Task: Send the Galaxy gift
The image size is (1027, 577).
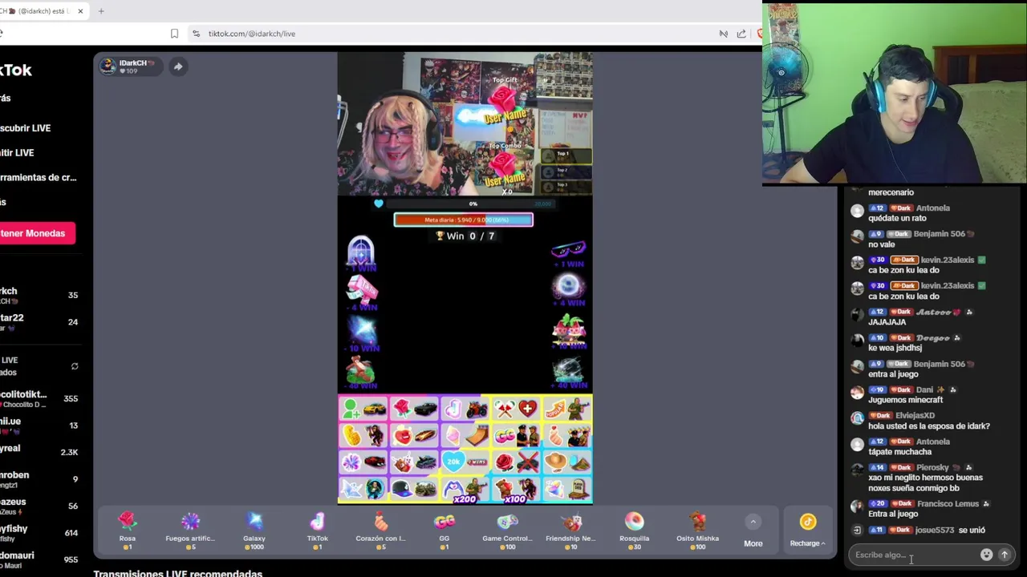Action: point(254,531)
